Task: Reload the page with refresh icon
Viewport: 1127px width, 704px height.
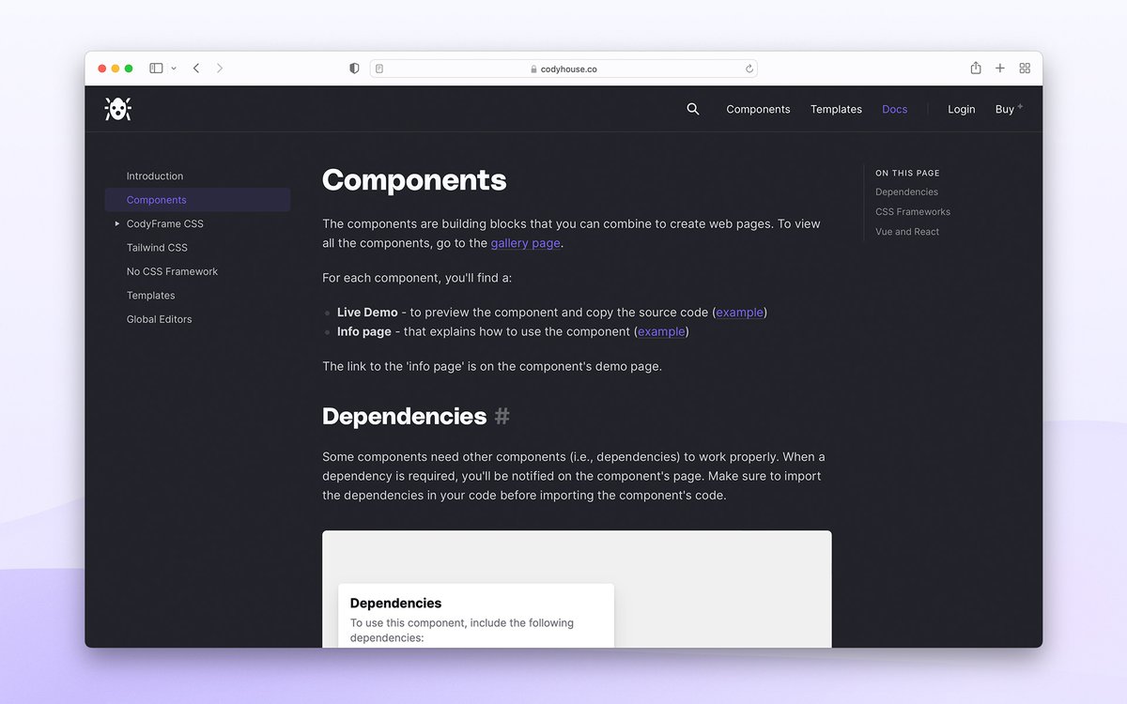Action: [x=749, y=69]
